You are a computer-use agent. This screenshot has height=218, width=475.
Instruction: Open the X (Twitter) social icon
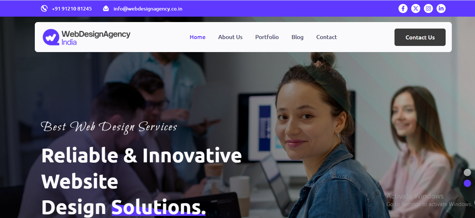416,8
